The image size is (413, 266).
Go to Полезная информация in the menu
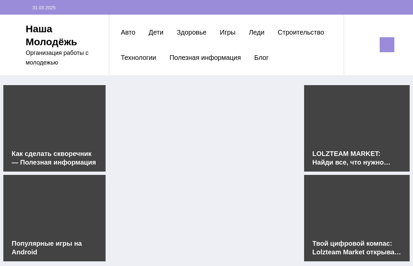pos(205,58)
